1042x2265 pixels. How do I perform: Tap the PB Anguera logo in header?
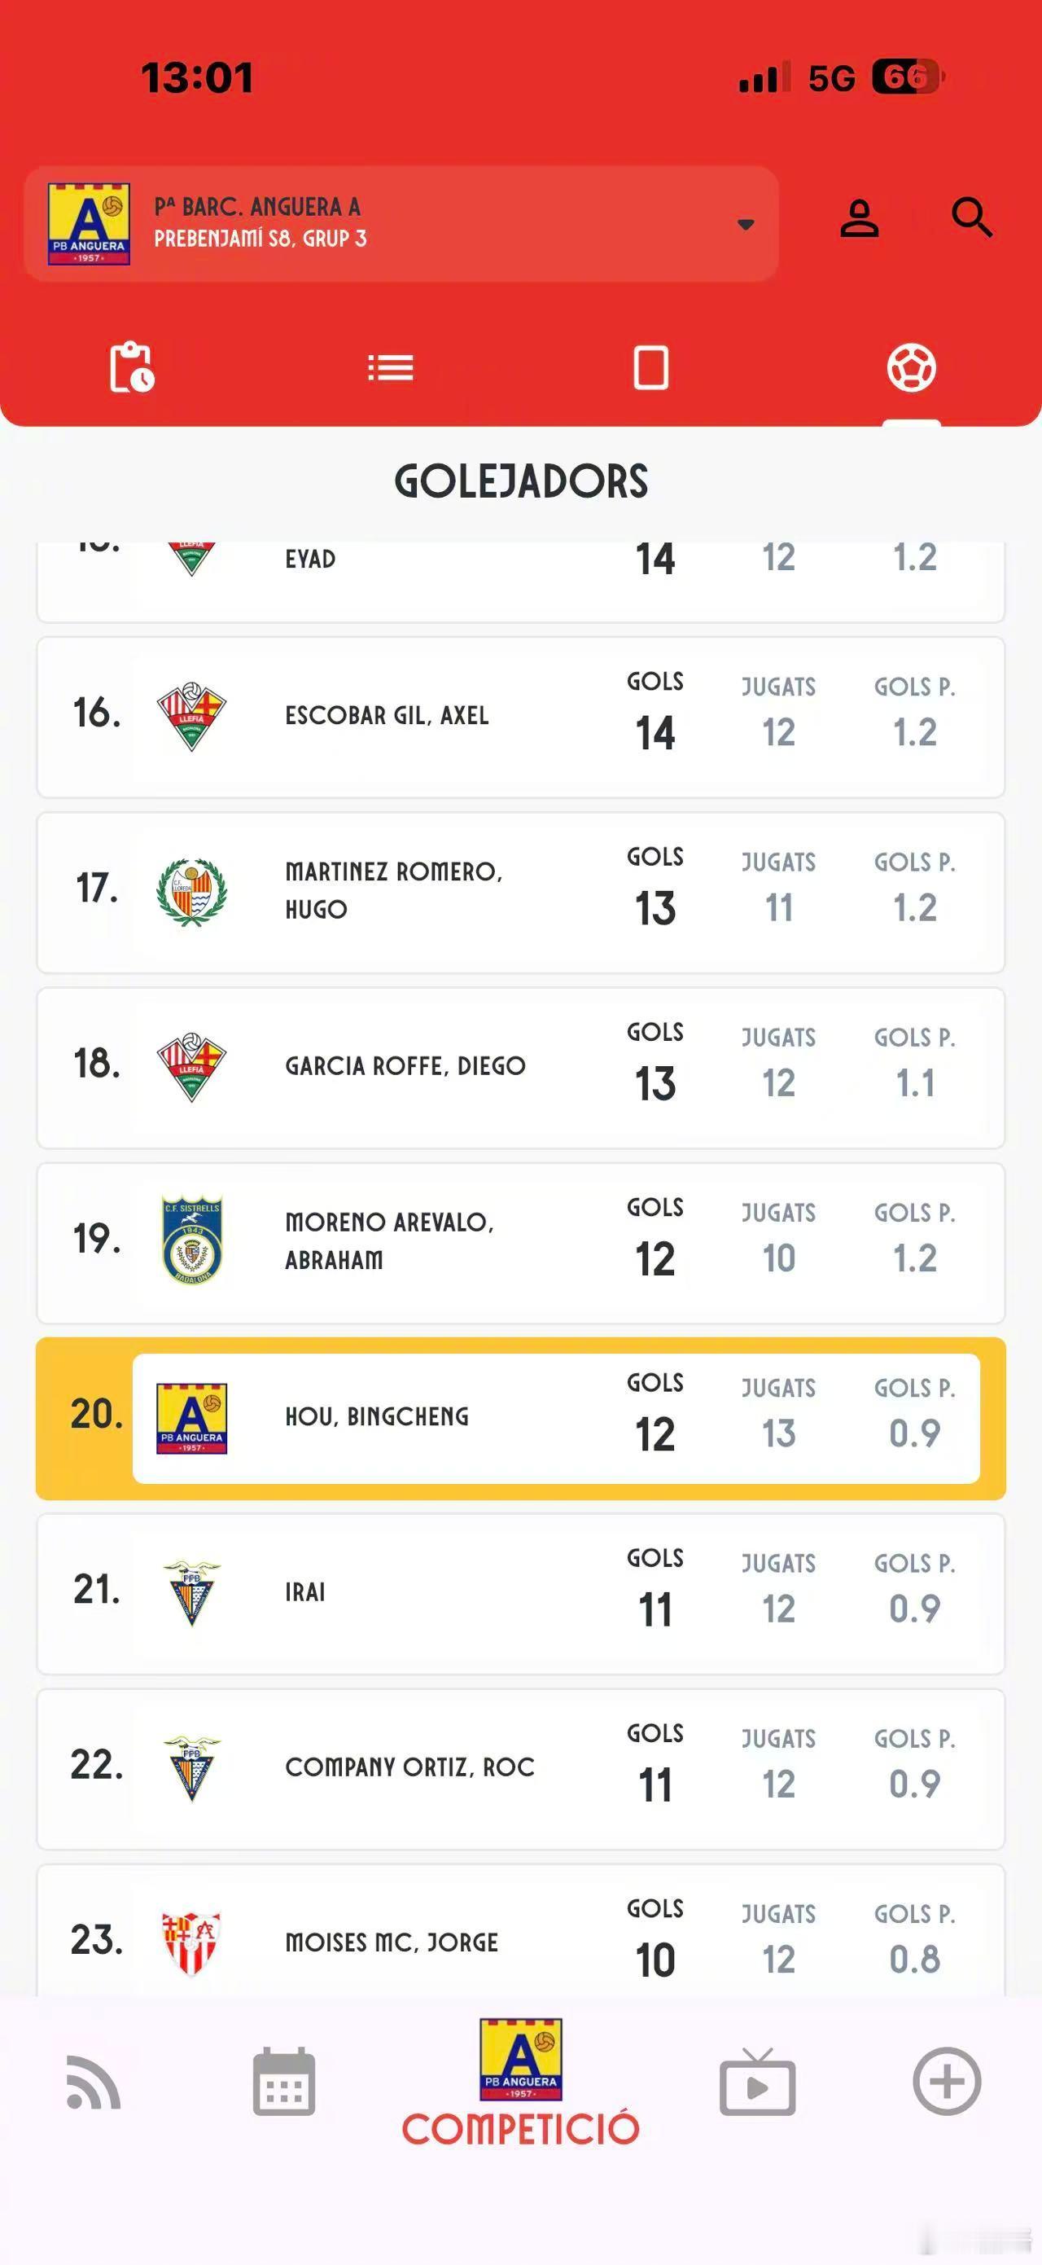click(x=89, y=223)
